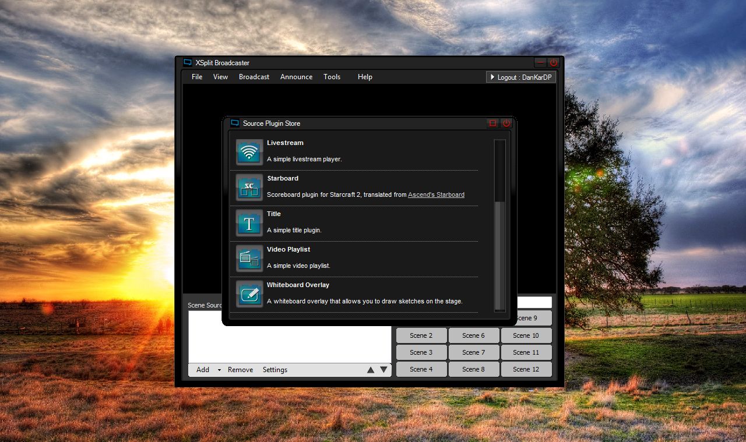
Task: Switch to Scene 6
Action: coord(474,335)
